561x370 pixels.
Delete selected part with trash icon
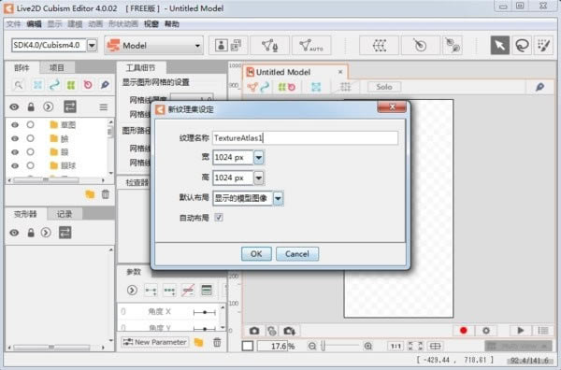coord(105,194)
